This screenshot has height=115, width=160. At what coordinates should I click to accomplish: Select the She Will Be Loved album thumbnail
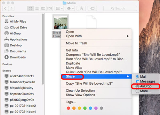click(x=60, y=22)
